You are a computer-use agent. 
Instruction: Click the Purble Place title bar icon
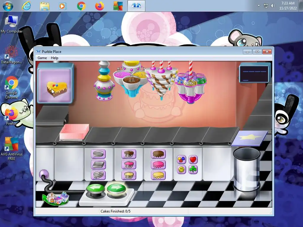click(38, 51)
